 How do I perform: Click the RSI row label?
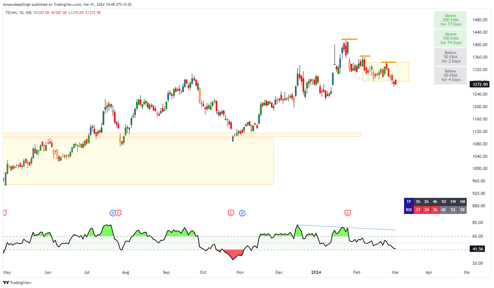[409, 210]
